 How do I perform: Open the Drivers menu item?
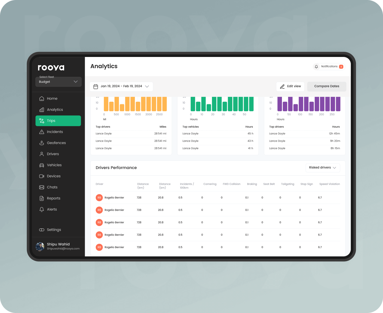53,154
